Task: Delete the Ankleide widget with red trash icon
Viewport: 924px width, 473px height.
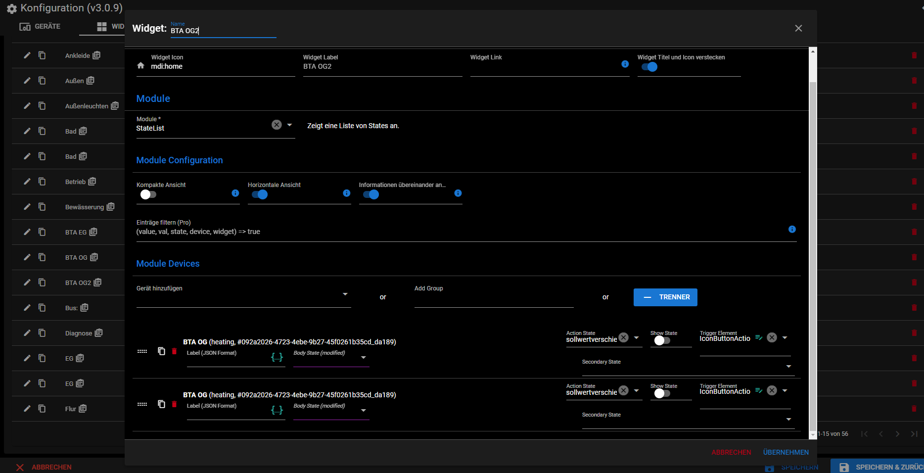Action: 914,55
